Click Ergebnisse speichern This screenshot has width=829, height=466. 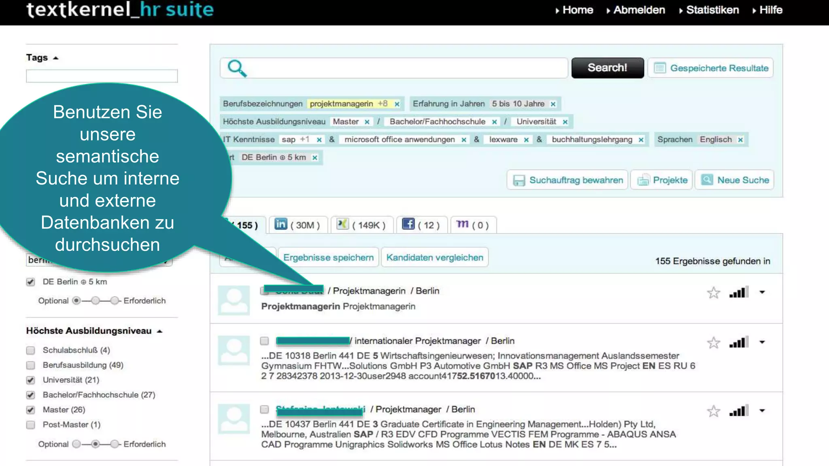(328, 258)
